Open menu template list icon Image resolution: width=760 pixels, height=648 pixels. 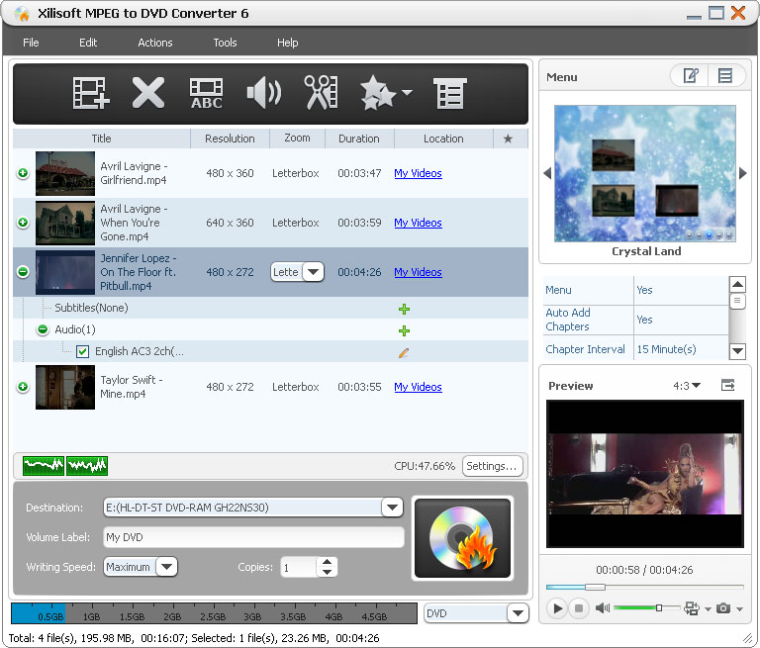click(x=725, y=75)
